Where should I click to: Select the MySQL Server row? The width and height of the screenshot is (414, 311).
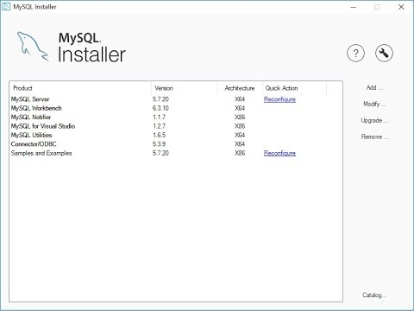coord(176,99)
